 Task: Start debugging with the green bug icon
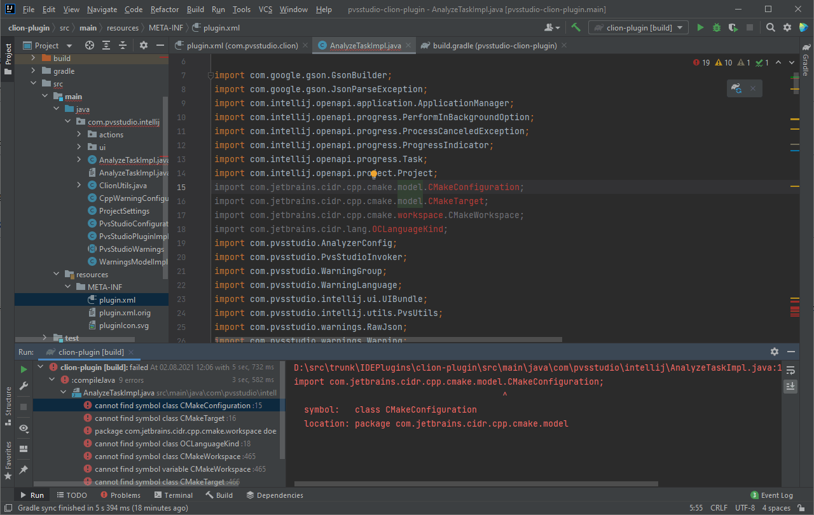point(717,27)
